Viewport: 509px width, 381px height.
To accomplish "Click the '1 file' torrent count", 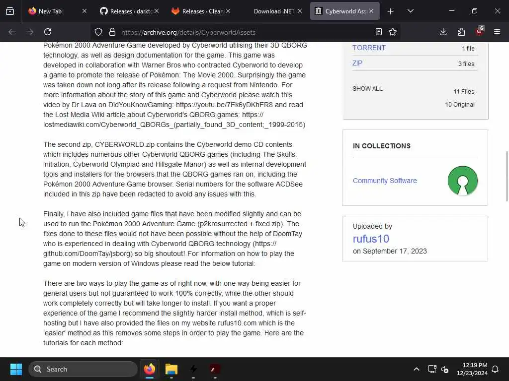I will click(468, 48).
